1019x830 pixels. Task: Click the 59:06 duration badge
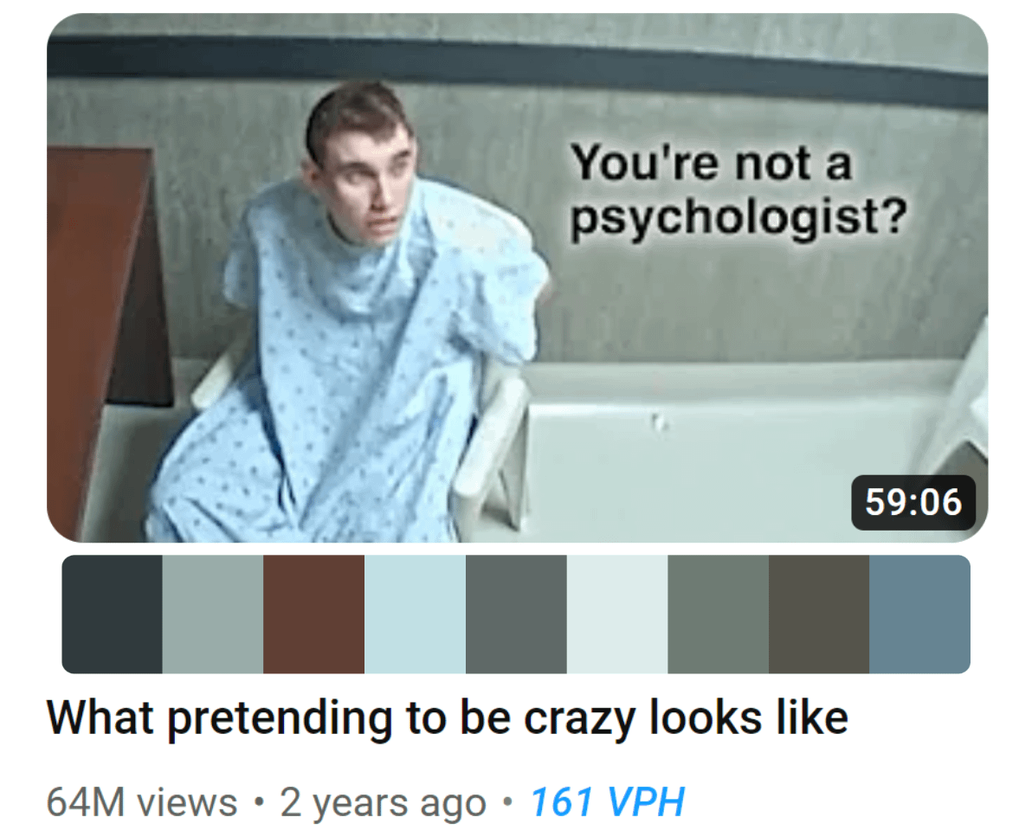click(913, 502)
